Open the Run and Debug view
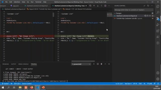161x90 pixels. click(158, 25)
